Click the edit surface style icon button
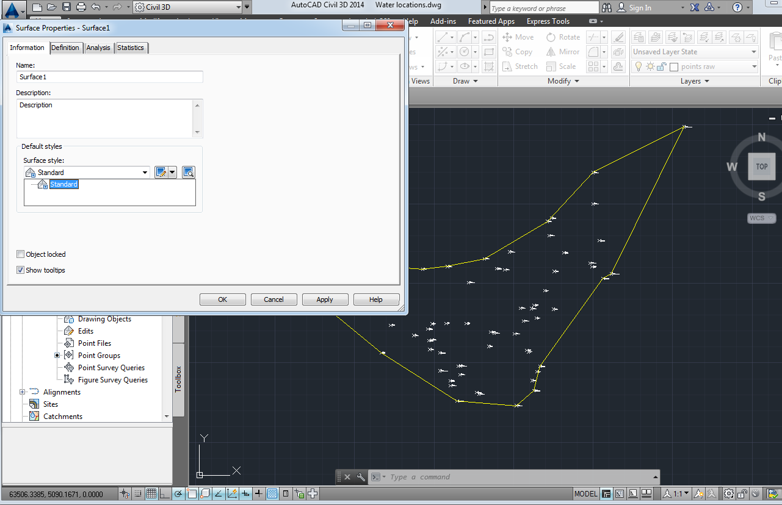This screenshot has width=782, height=505. (161, 173)
